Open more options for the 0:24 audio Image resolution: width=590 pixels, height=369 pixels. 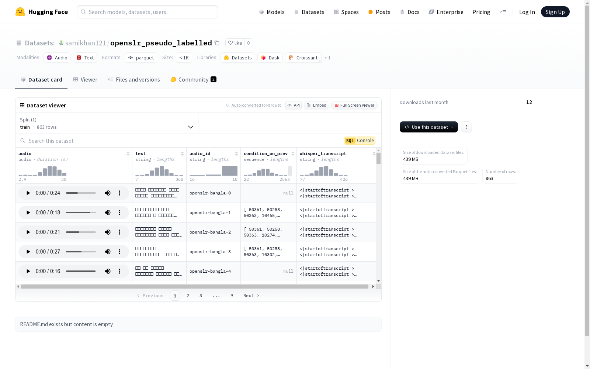click(119, 193)
